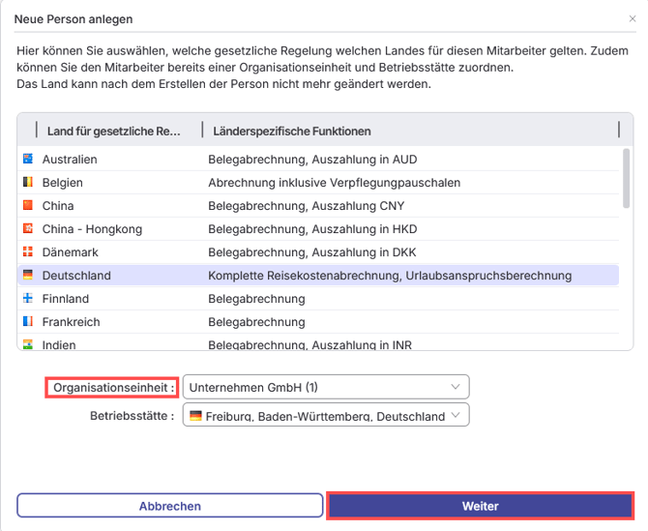648x531 pixels.
Task: Click the China flag icon
Action: click(x=28, y=205)
